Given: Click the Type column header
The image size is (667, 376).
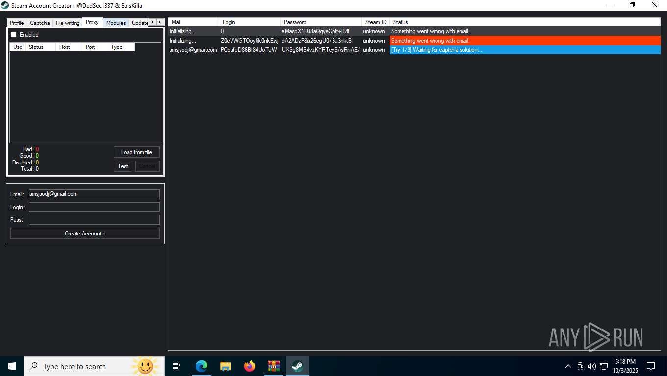Looking at the screenshot, I should [121, 47].
